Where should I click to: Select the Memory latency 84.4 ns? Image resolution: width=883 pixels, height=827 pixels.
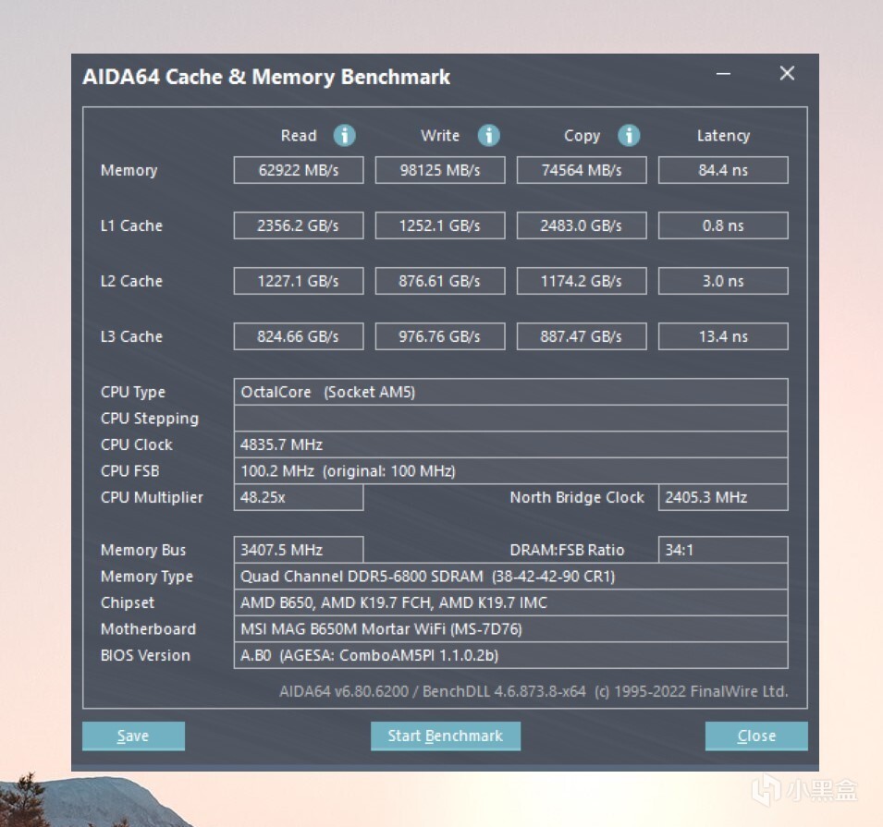click(723, 170)
